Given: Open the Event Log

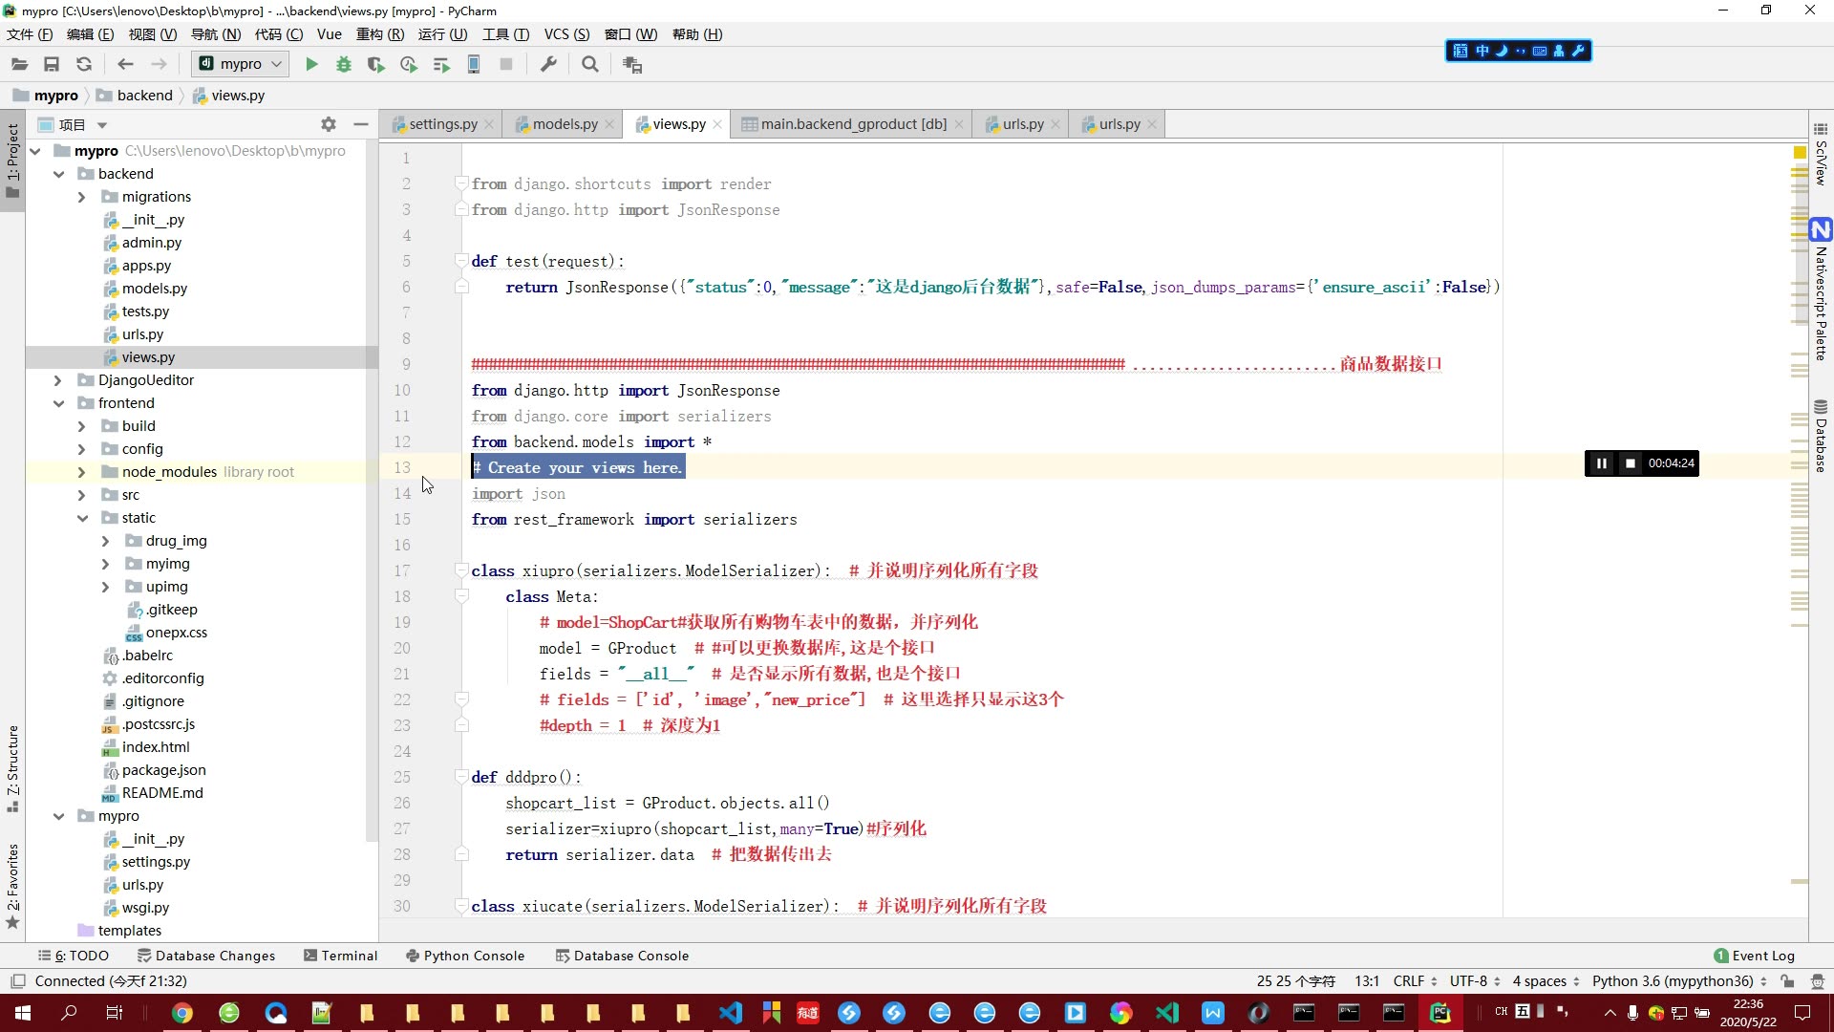Looking at the screenshot, I should 1762,956.
